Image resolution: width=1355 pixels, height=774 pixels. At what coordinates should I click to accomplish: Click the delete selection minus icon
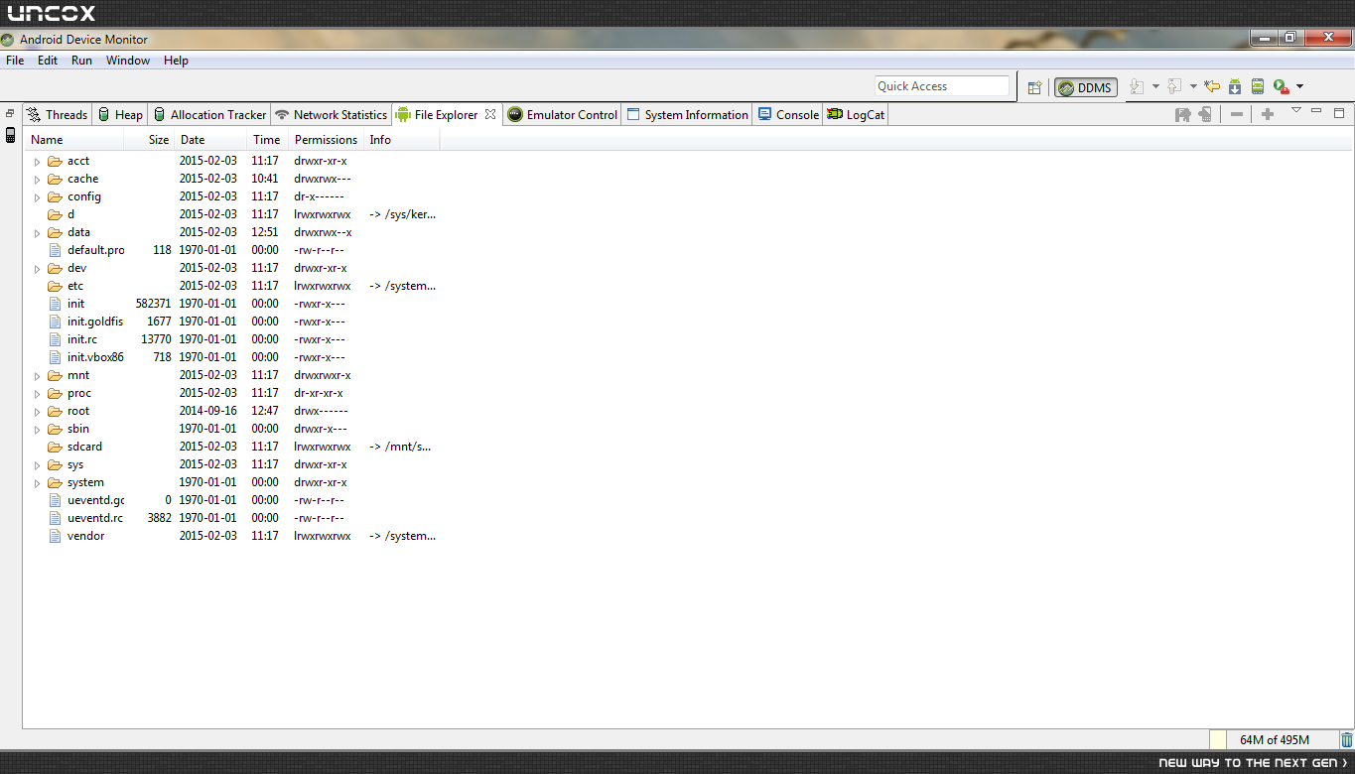(x=1237, y=114)
